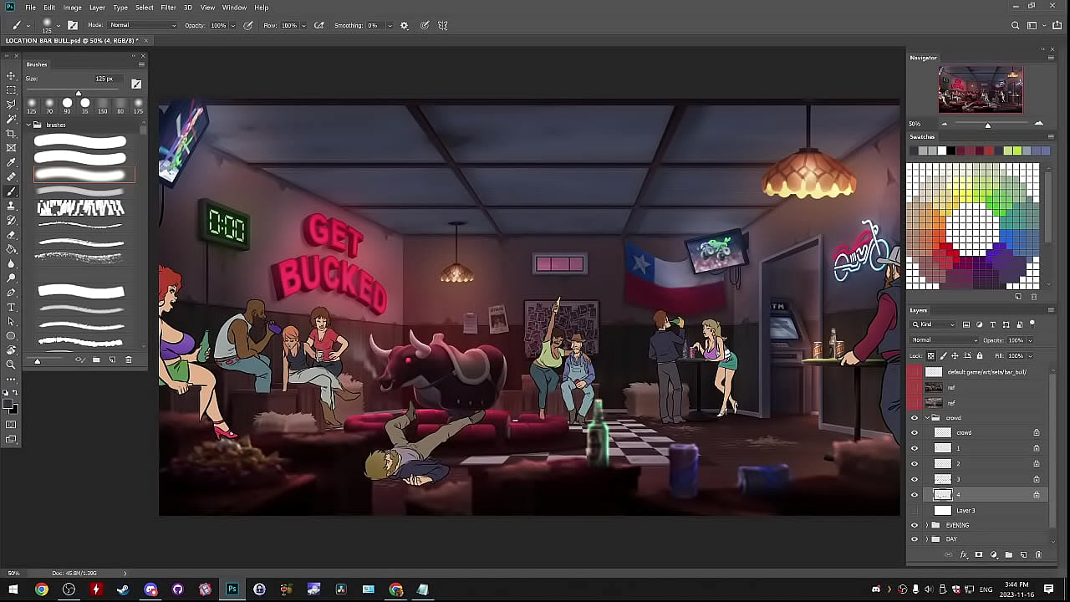This screenshot has height=602, width=1070.
Task: Hide the crowd group layer
Action: tap(914, 418)
